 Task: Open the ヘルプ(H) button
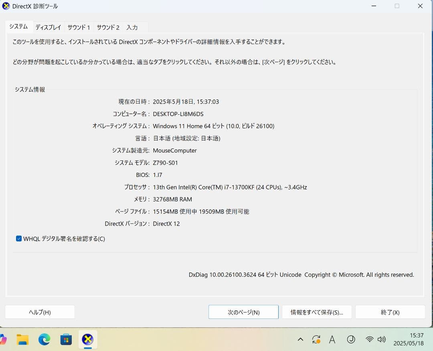(x=40, y=312)
